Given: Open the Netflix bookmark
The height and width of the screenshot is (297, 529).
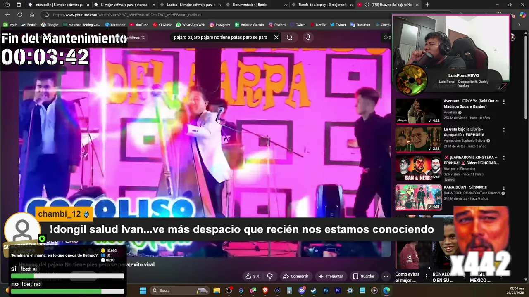Looking at the screenshot, I should [x=317, y=25].
